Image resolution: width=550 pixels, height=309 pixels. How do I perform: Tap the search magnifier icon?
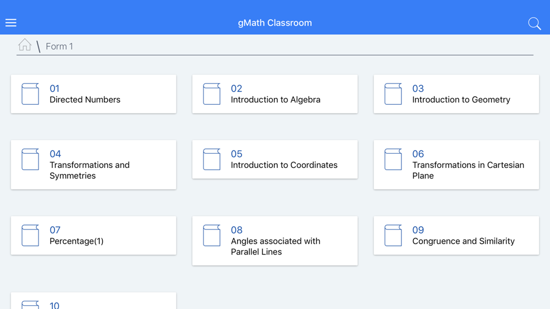pyautogui.click(x=534, y=24)
